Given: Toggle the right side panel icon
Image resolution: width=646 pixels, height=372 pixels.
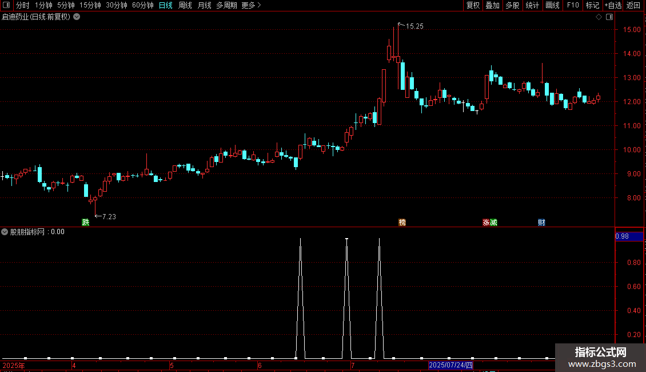Looking at the screenshot, I should 609,17.
